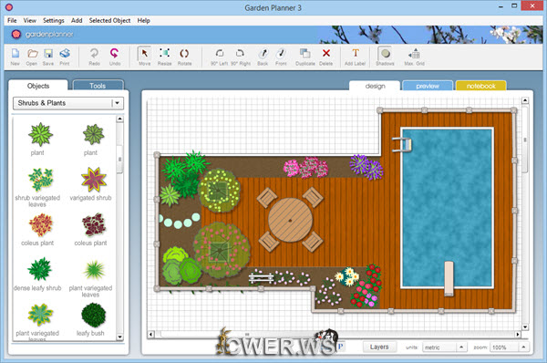Viewport: 547px width, 363px height.
Task: Open the Add menu
Action: [x=77, y=21]
